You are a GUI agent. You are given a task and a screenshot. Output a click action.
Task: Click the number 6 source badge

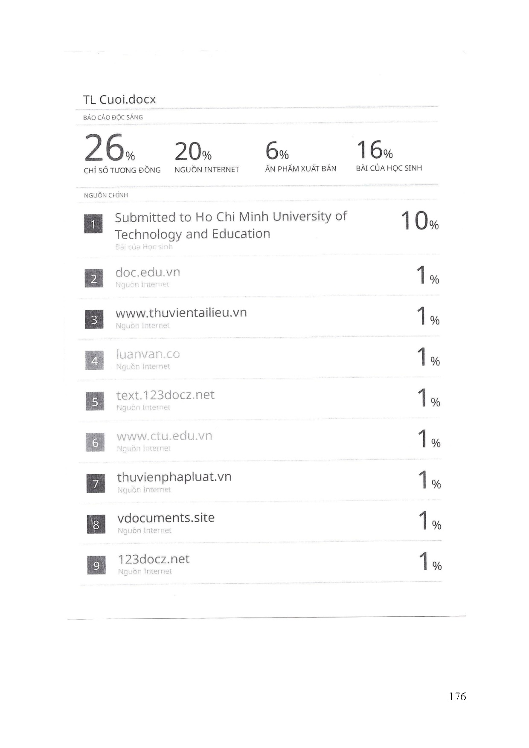(96, 443)
